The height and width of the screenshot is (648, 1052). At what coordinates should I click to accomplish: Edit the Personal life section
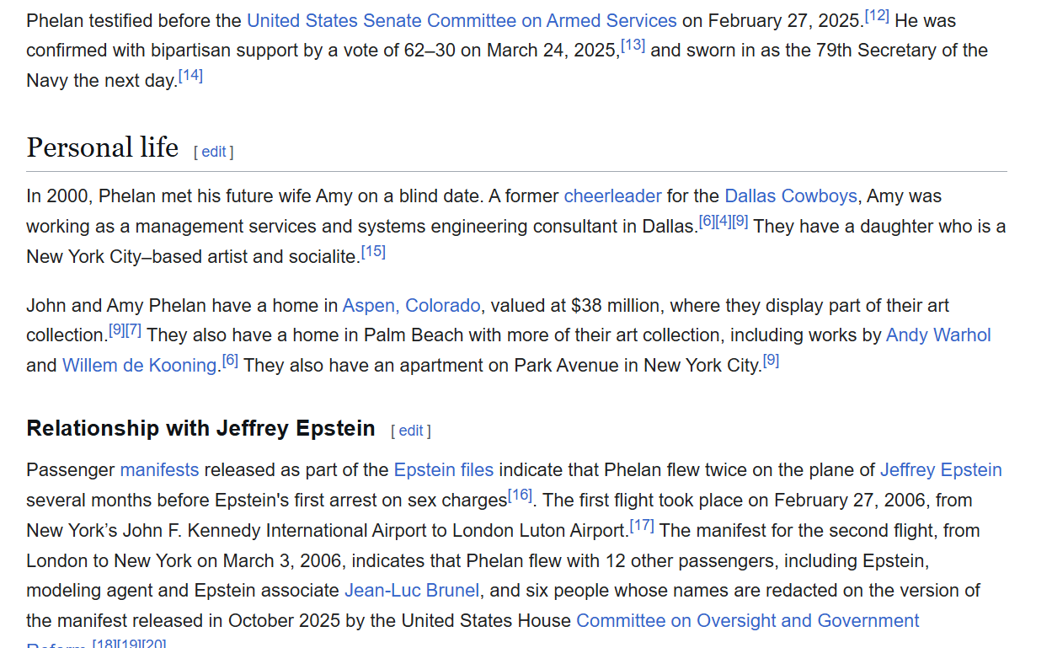click(213, 152)
